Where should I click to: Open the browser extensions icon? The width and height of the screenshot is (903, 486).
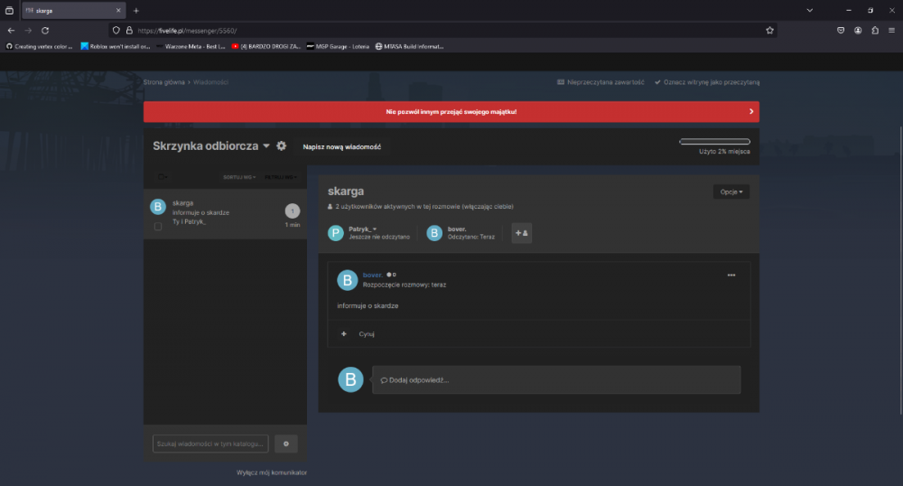(875, 31)
